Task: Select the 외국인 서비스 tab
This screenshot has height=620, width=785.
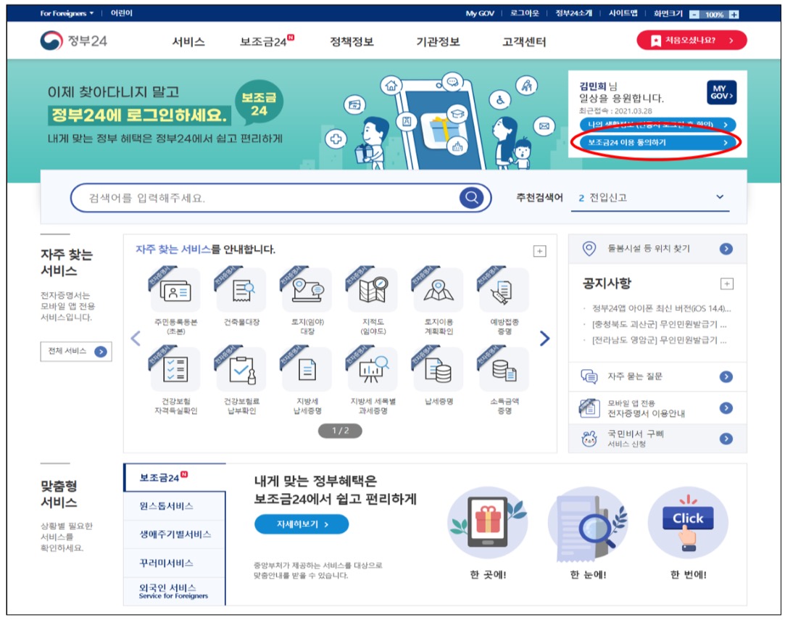Action: pyautogui.click(x=174, y=591)
